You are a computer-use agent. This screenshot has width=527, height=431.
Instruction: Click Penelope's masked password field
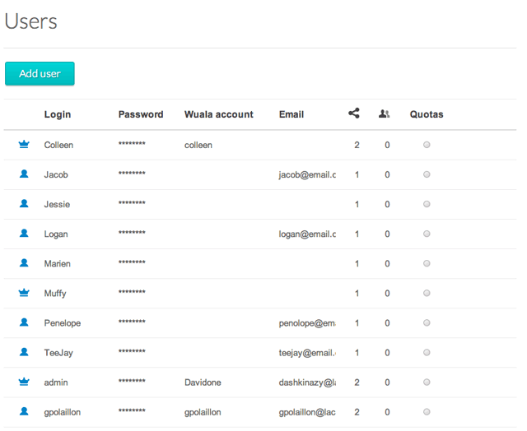[132, 323]
